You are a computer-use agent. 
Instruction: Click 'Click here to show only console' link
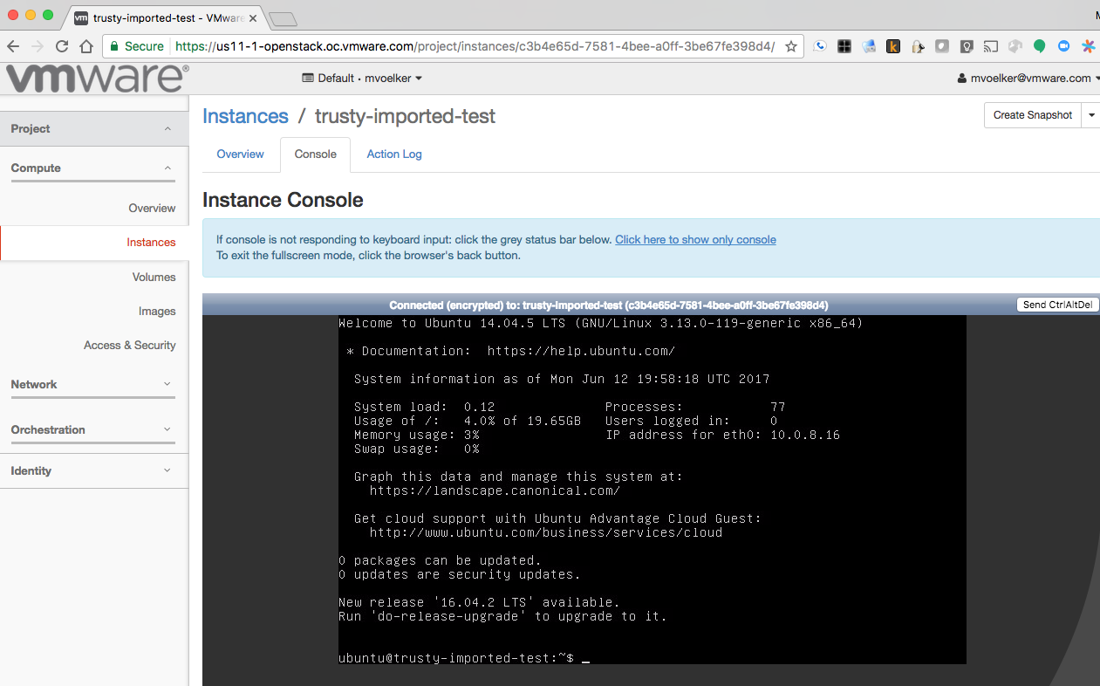[695, 240]
